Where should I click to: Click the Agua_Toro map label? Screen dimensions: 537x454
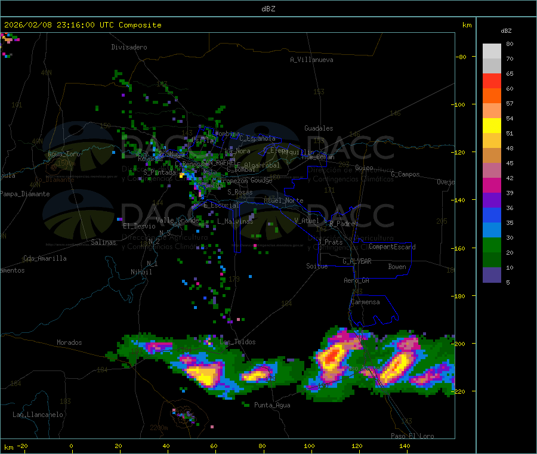point(64,154)
